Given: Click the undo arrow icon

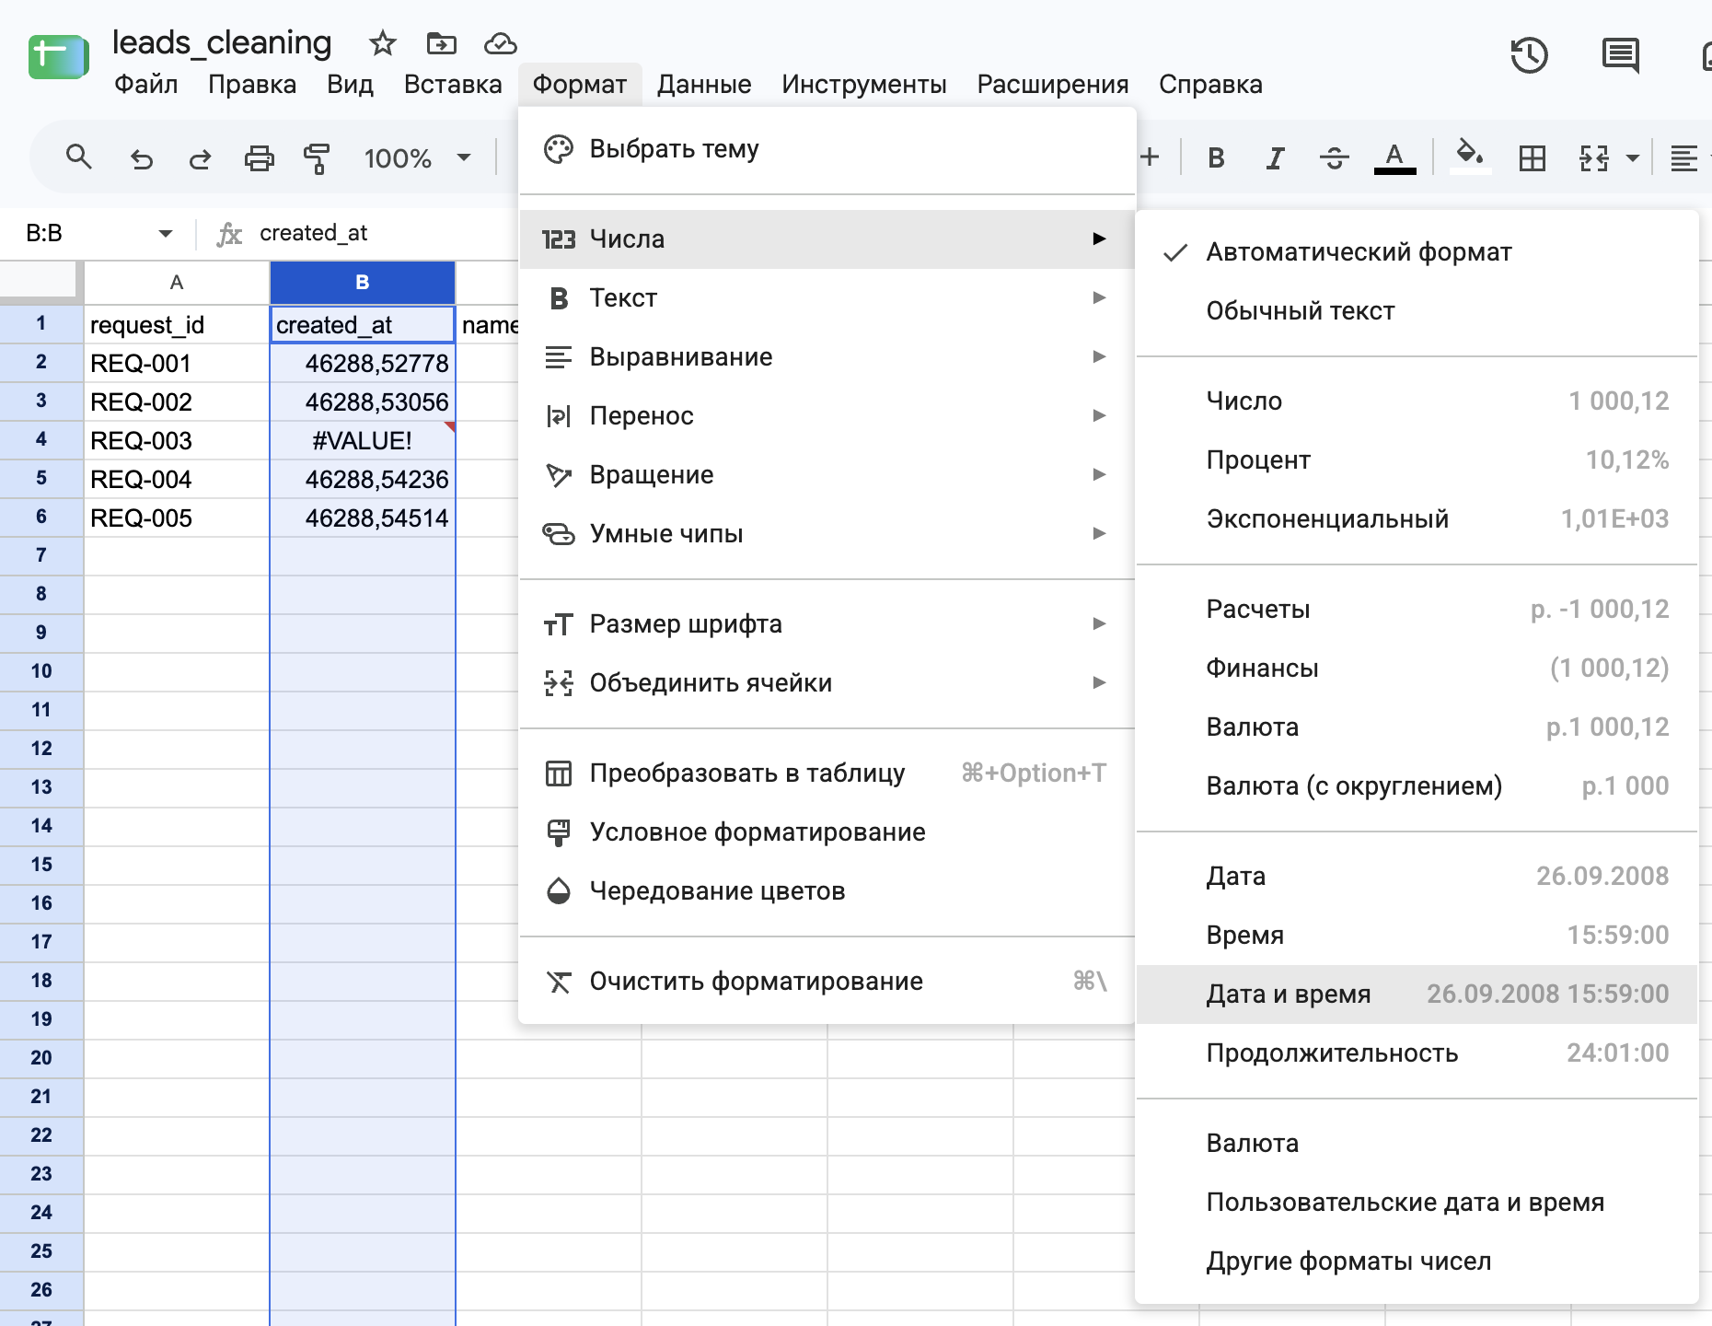Looking at the screenshot, I should 141,158.
